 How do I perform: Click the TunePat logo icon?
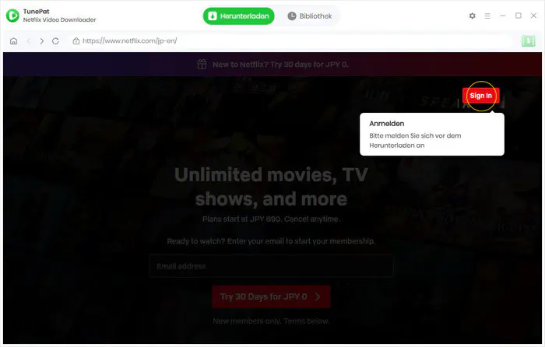pyautogui.click(x=12, y=16)
